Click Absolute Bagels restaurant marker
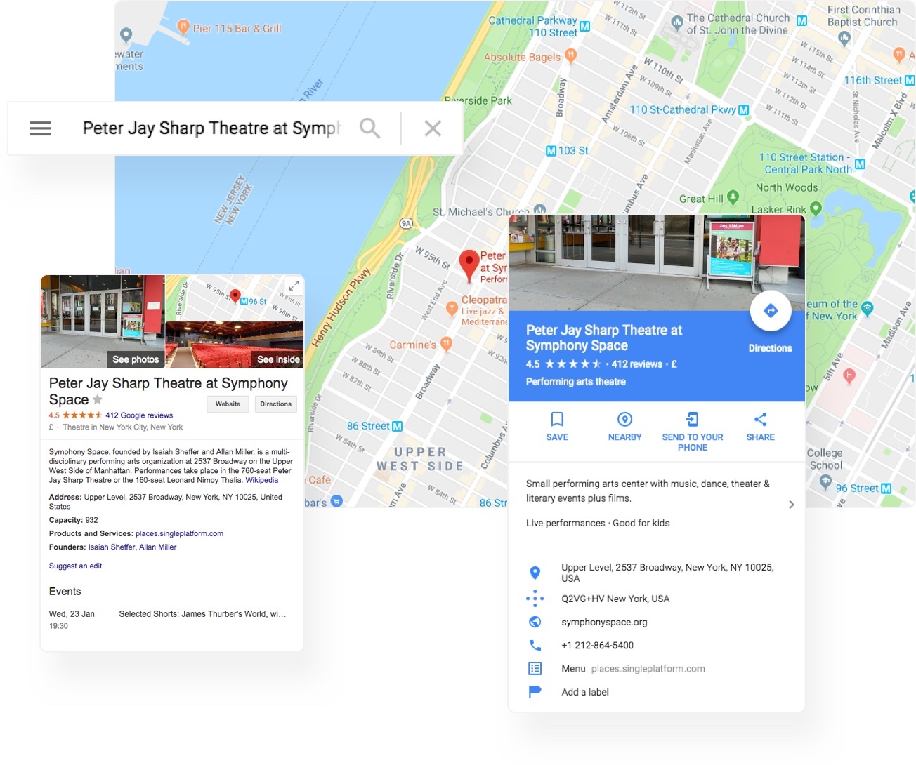 pos(570,55)
